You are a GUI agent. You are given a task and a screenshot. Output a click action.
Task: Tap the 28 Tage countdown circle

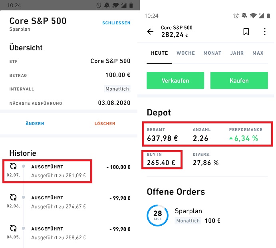click(x=157, y=215)
